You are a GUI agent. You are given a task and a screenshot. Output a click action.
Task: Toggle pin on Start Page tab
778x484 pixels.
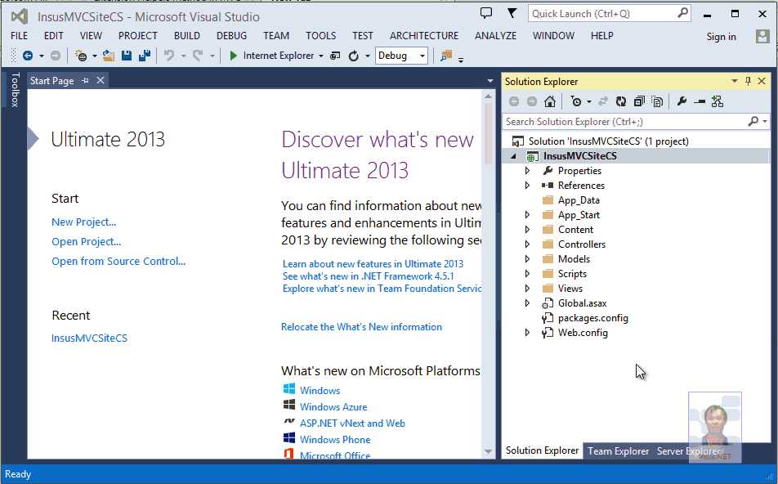pyautogui.click(x=85, y=80)
